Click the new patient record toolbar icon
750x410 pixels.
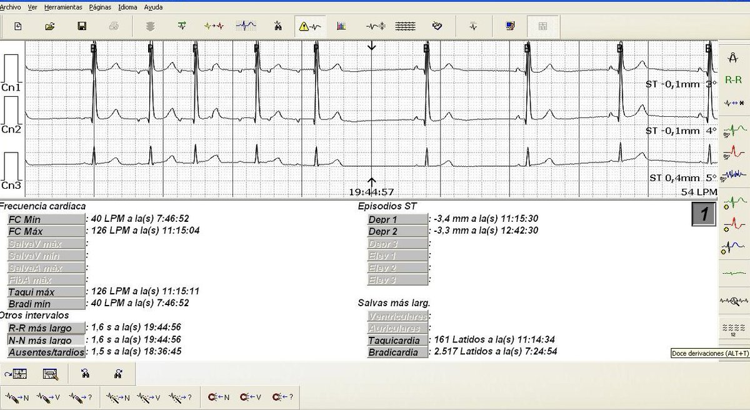[17, 26]
